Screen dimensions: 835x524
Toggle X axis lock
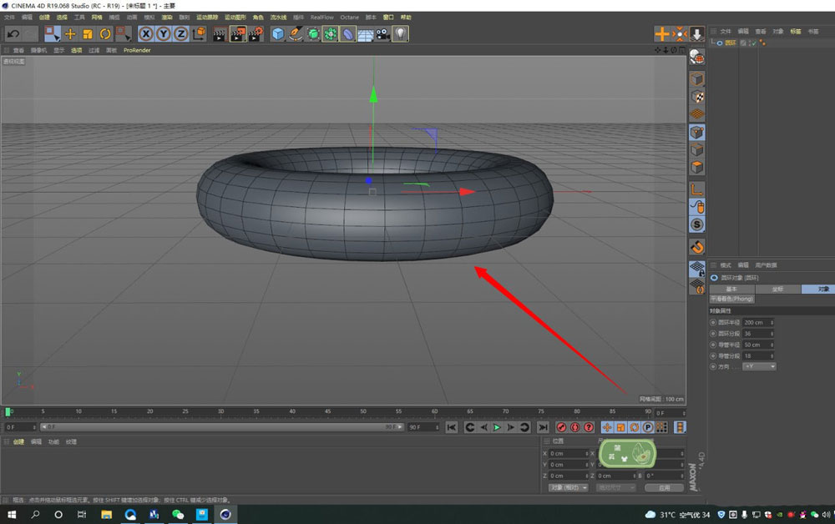(x=146, y=33)
